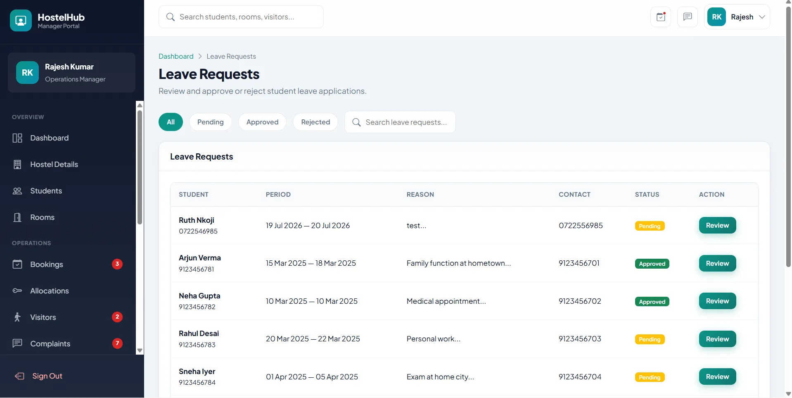792x398 pixels.
Task: Click the Approved status badge for Neha Gupta
Action: (x=652, y=302)
